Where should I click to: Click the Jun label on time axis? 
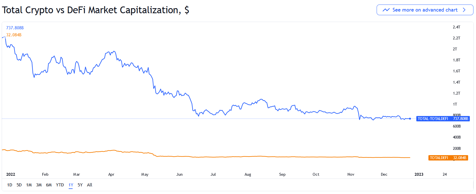tap(179, 174)
